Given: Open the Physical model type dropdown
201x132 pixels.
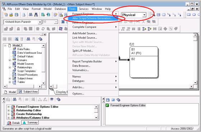Looking at the screenshot, I should pos(144,15).
